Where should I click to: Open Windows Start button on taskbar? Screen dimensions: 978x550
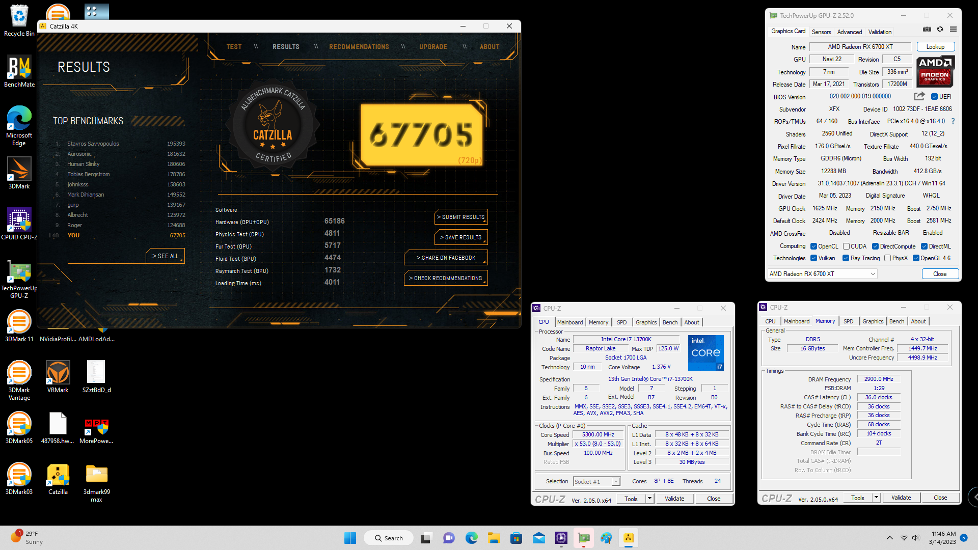click(x=350, y=538)
